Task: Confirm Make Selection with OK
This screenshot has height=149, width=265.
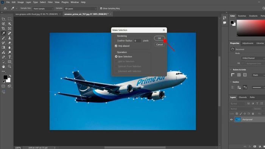Action: (x=159, y=38)
